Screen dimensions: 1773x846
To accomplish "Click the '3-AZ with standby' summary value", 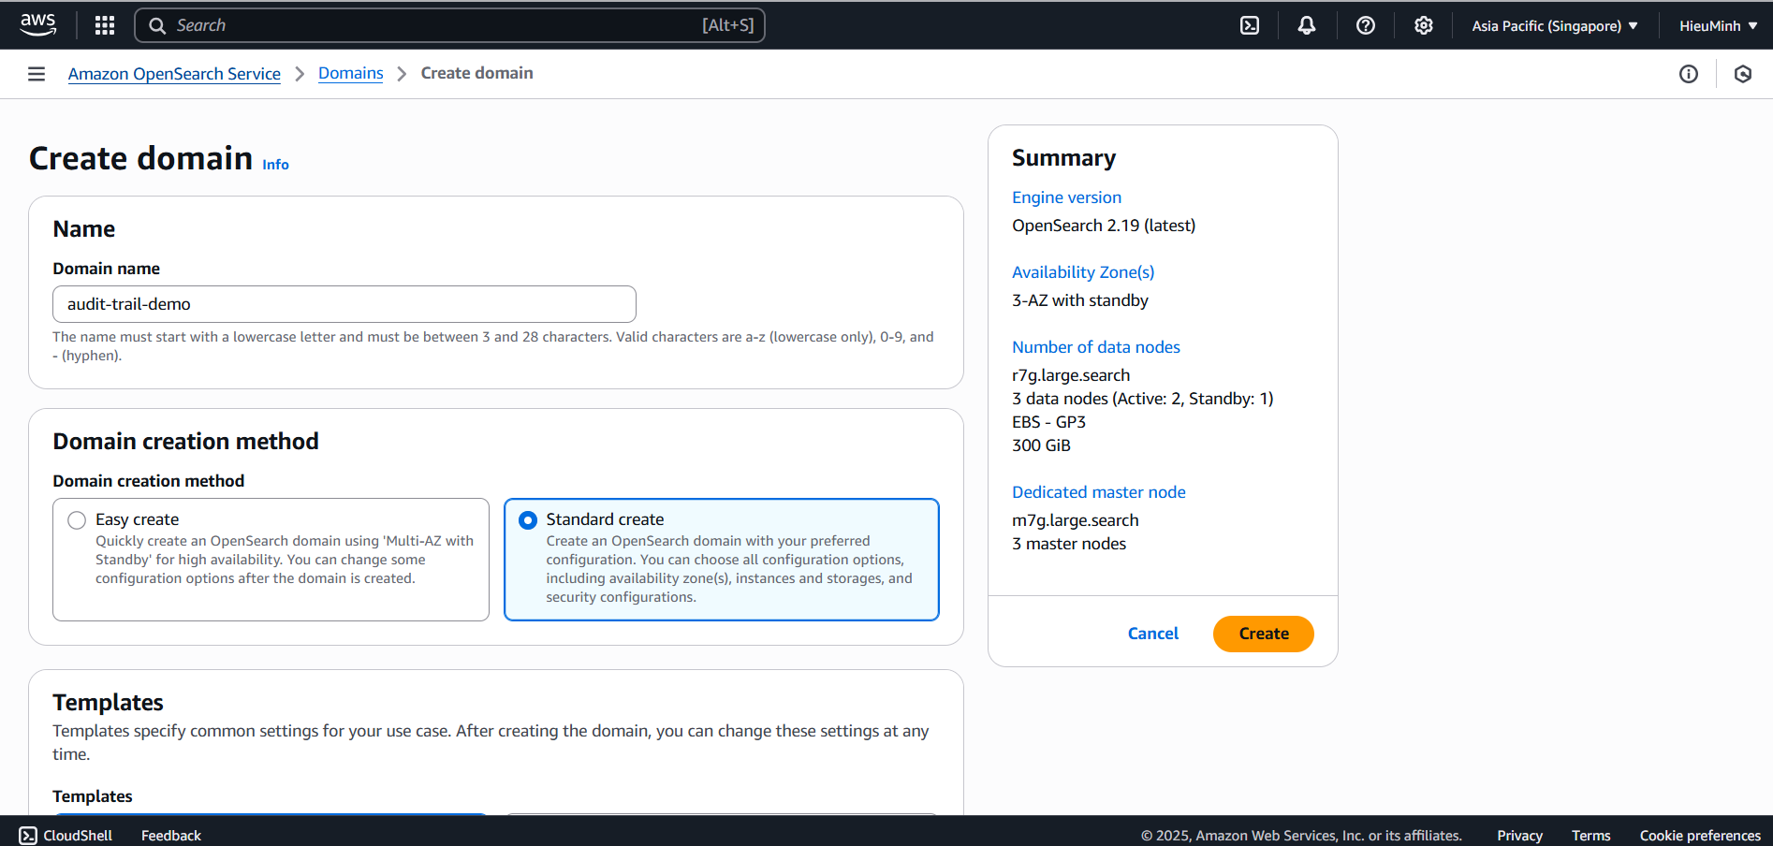I will (x=1080, y=300).
